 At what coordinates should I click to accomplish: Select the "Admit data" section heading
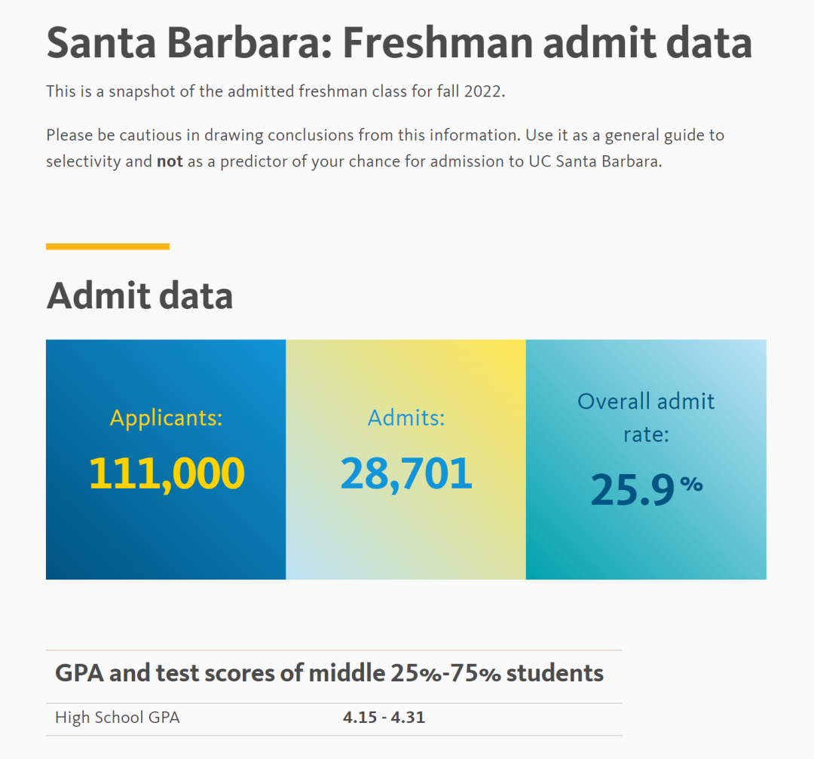coord(139,295)
